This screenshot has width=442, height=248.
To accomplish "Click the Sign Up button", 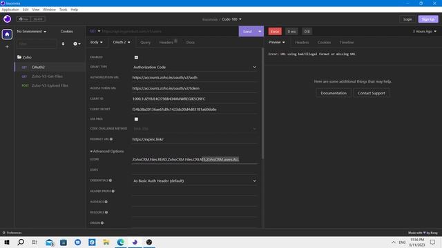I will pos(428,19).
